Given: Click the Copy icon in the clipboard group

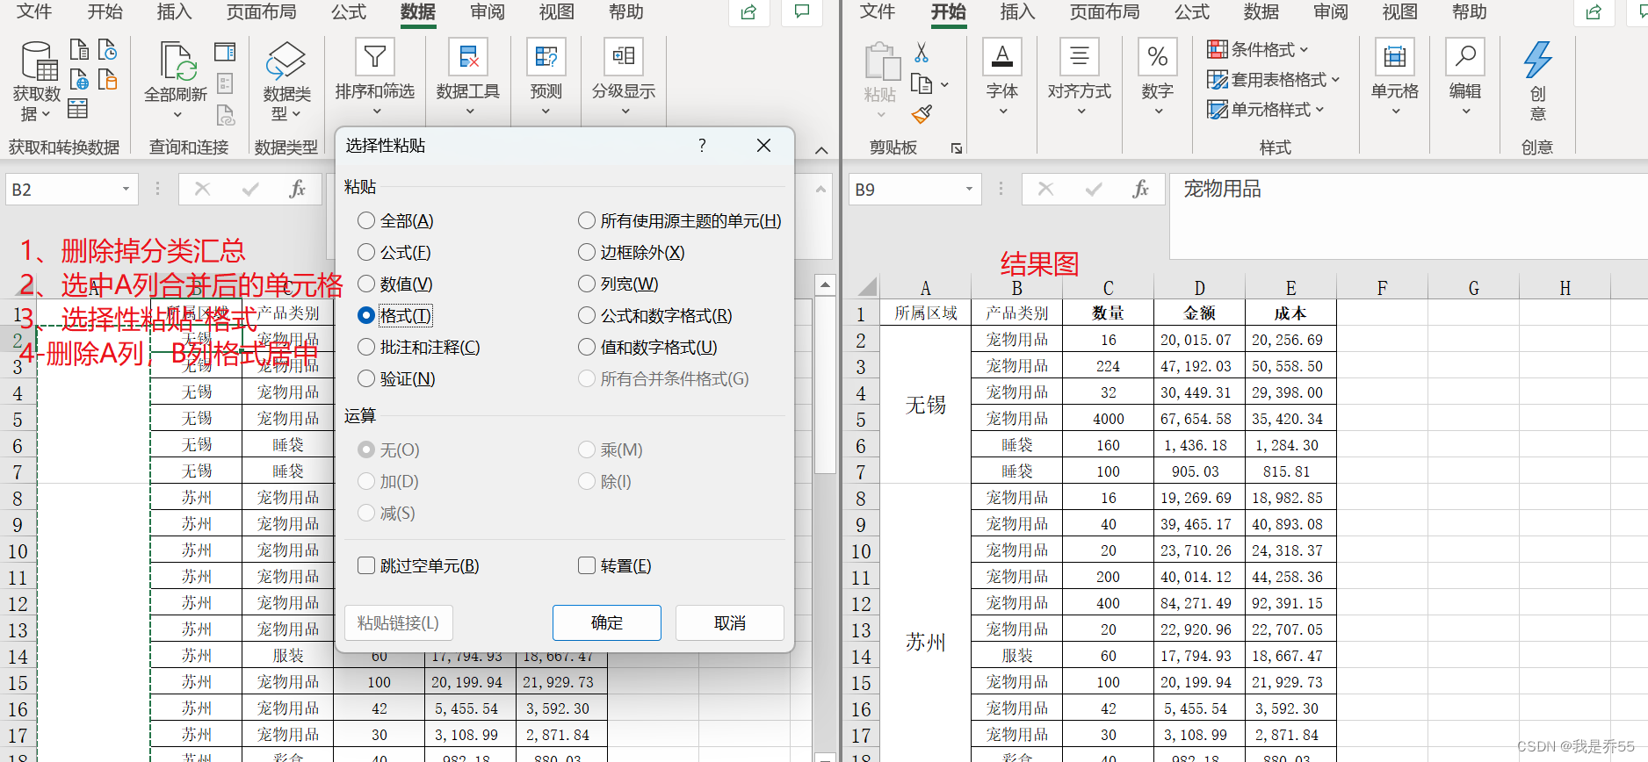Looking at the screenshot, I should point(922,84).
